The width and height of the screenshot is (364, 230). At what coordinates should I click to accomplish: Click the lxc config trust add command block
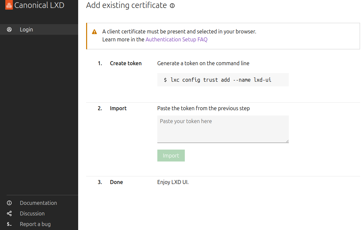[x=223, y=80]
